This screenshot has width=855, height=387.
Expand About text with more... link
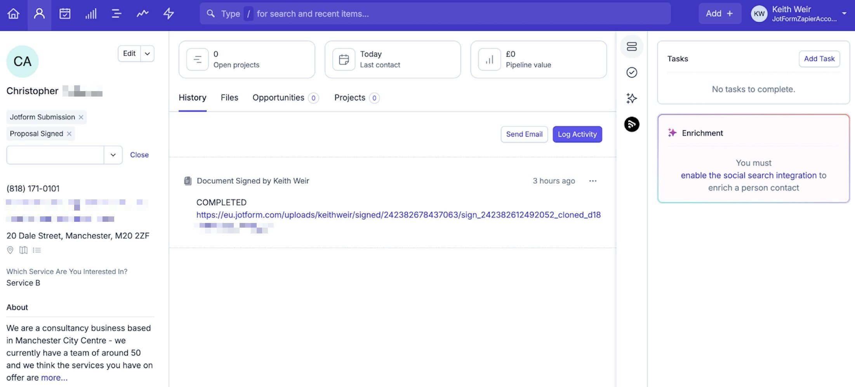point(54,378)
